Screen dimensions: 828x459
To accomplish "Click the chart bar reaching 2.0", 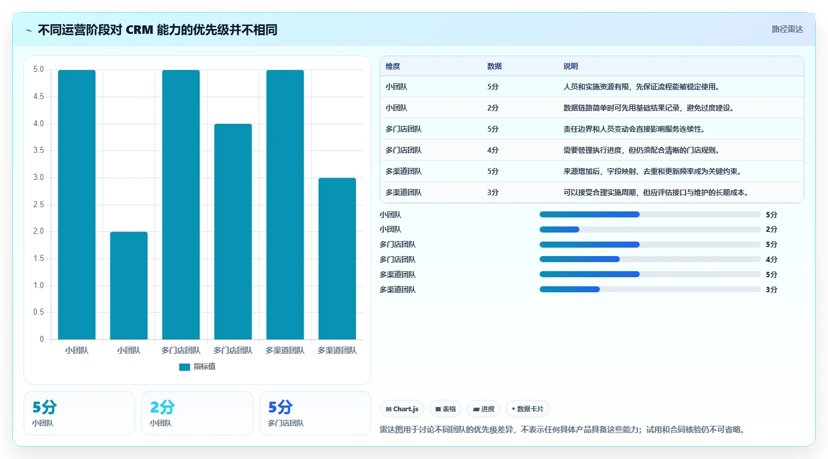I will point(129,286).
